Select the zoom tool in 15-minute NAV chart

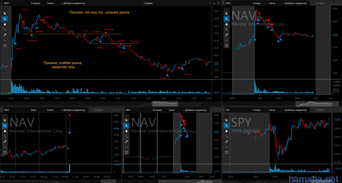(x=126, y=126)
